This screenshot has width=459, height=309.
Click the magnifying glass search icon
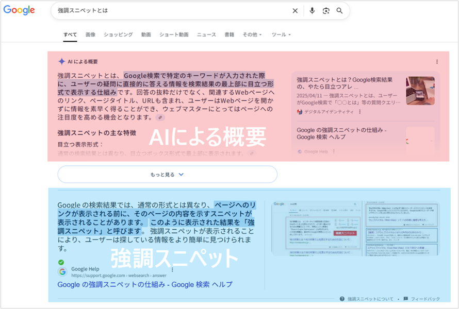pos(339,11)
